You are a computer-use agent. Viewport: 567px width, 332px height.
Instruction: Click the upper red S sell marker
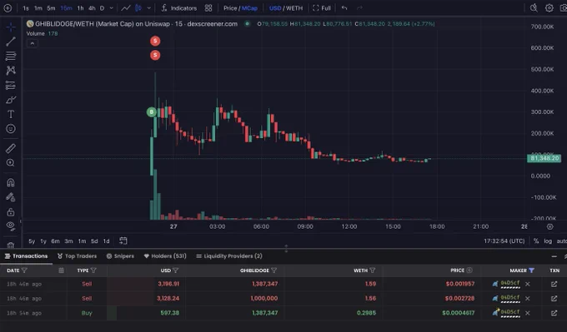tap(155, 41)
